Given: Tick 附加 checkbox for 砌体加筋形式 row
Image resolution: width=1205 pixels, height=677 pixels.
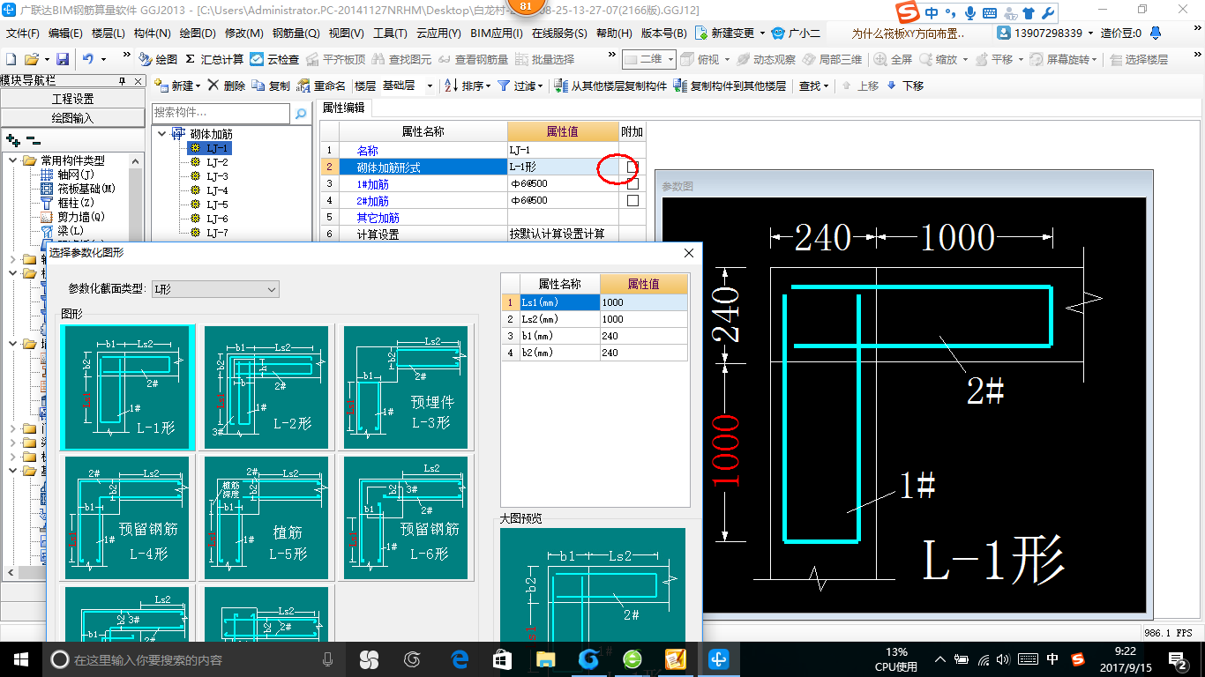Looking at the screenshot, I should (632, 167).
